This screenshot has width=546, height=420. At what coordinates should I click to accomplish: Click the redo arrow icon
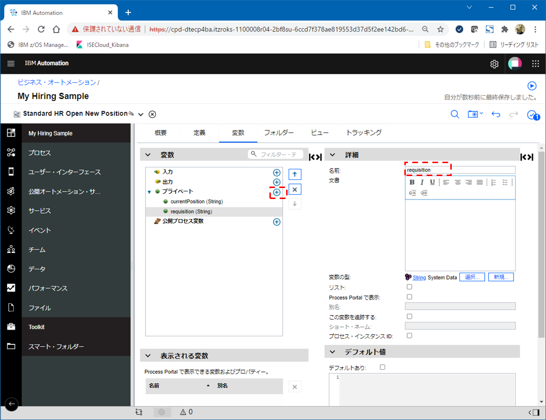(513, 114)
